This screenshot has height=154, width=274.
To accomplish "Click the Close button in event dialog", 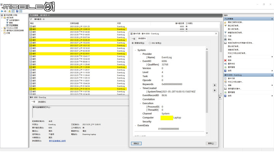I will [211, 143].
